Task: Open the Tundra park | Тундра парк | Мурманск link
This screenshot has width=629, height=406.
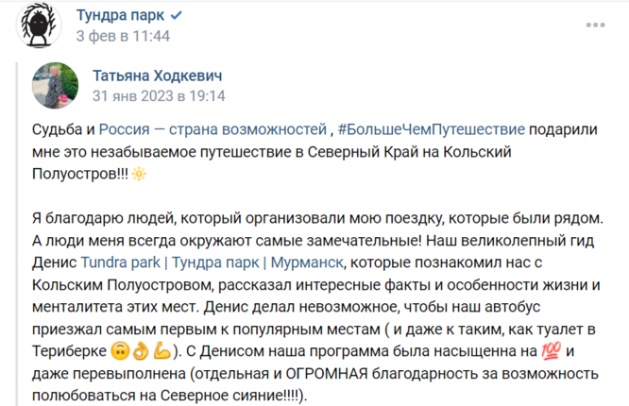Action: pos(212,262)
